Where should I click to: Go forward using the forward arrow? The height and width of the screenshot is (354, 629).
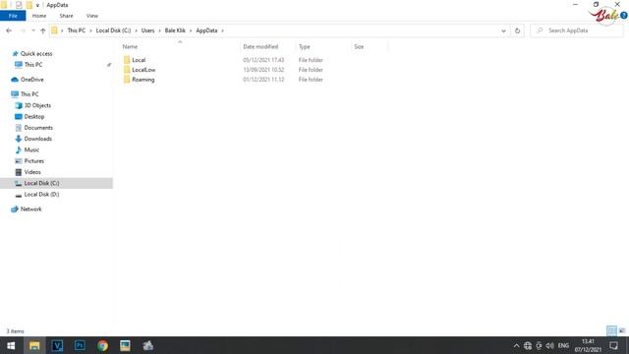[x=23, y=30]
